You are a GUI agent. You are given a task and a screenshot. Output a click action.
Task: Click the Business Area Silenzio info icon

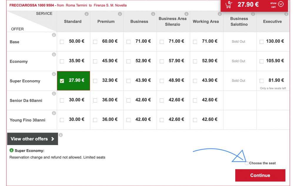click(186, 14)
